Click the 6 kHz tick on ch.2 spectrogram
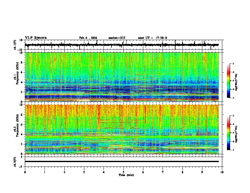The height and width of the screenshot is (193, 250). [x=22, y=125]
